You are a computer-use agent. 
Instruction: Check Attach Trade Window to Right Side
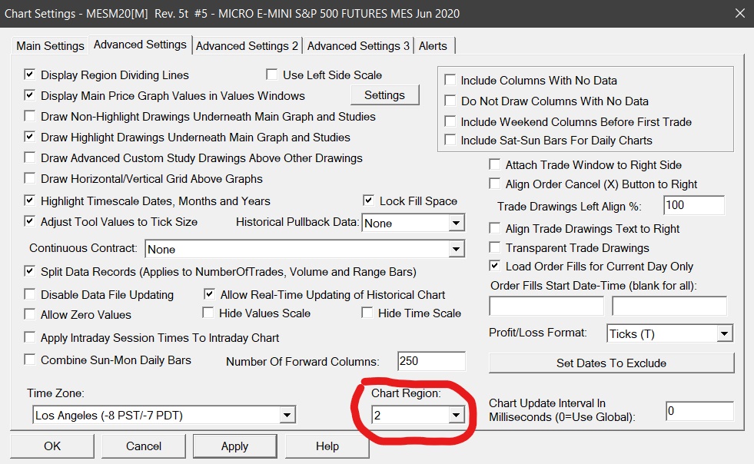(494, 164)
